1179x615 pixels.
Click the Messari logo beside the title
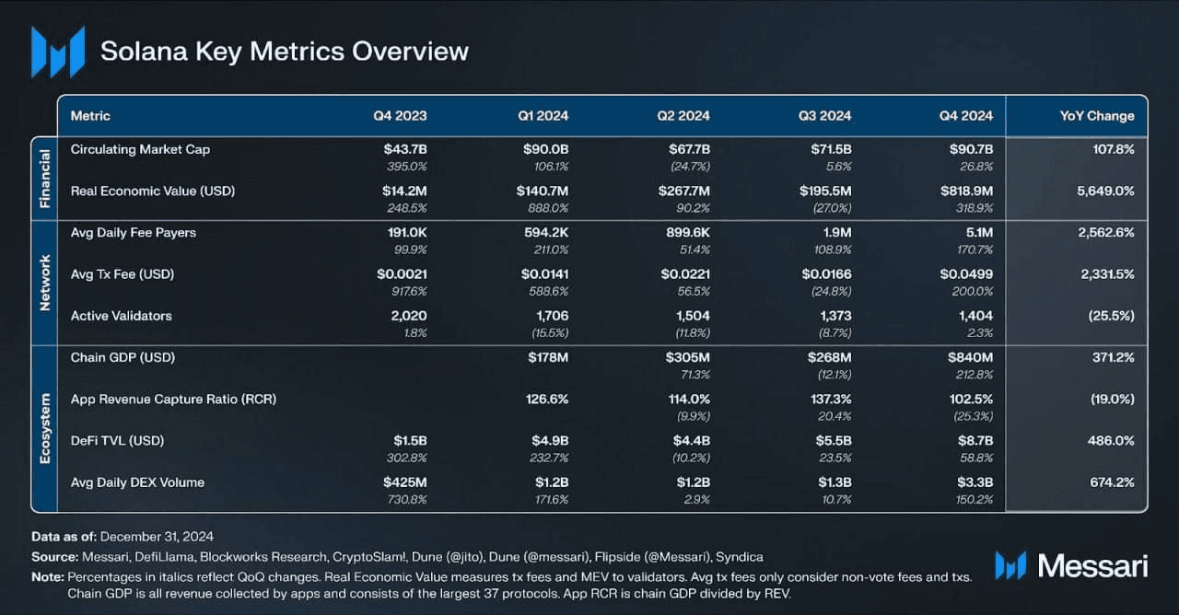point(57,52)
